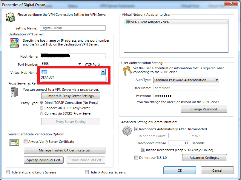
Task: Click the proxy server tower icon
Action: click(x=14, y=92)
